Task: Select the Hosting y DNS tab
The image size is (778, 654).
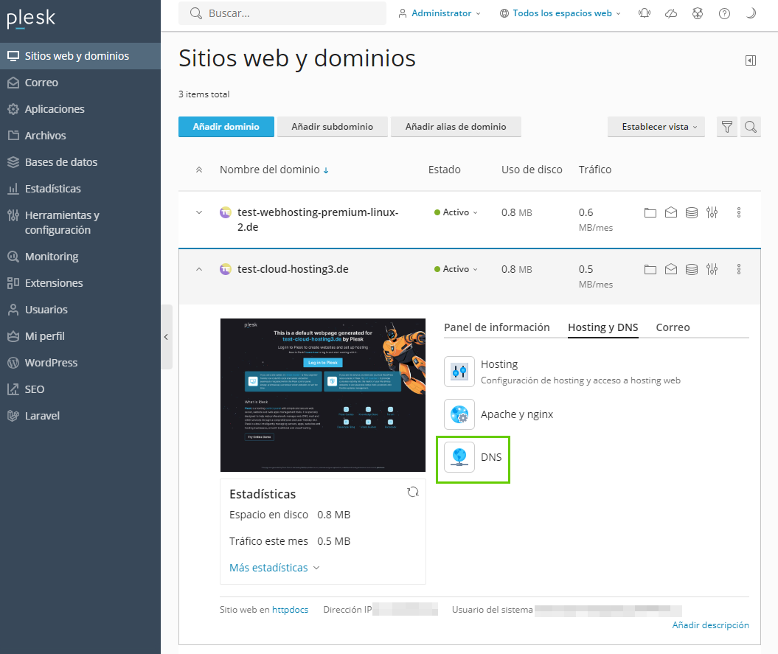Action: click(602, 327)
